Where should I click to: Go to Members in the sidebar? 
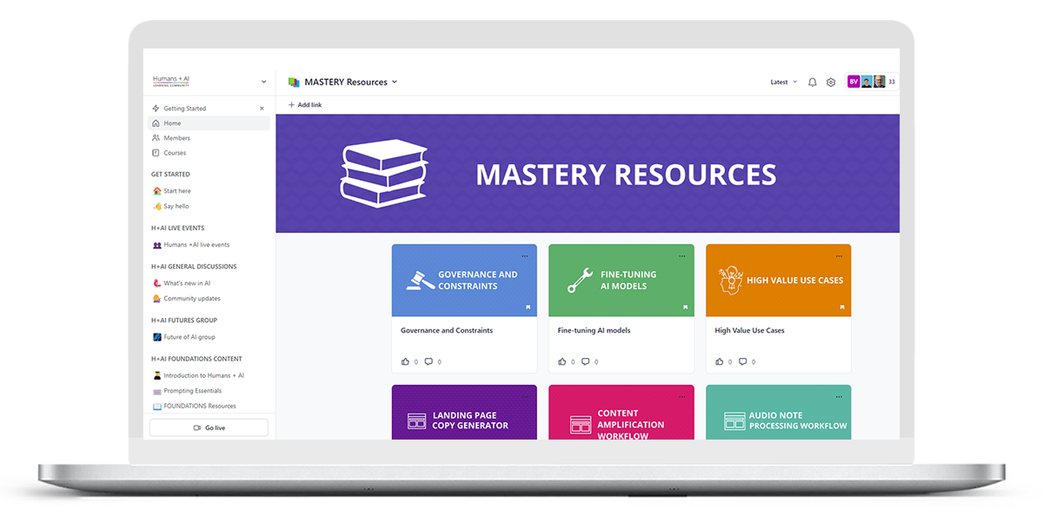coord(176,138)
